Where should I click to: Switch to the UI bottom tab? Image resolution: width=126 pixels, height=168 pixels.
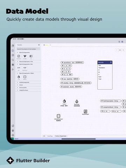[44, 136]
